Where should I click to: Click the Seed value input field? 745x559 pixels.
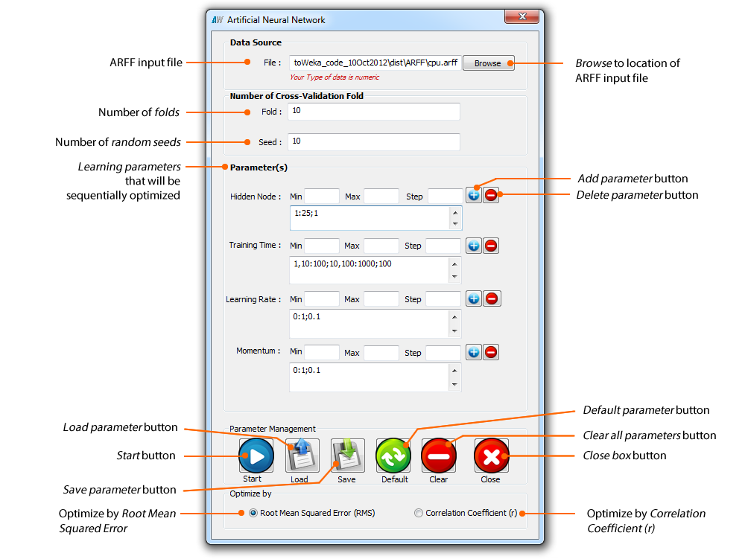[x=373, y=141]
